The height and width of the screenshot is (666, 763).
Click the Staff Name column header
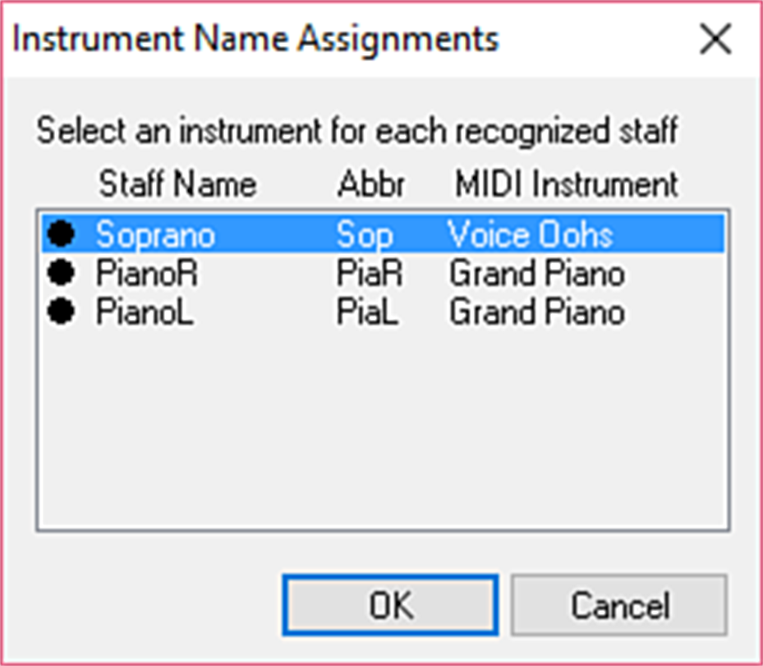(177, 184)
